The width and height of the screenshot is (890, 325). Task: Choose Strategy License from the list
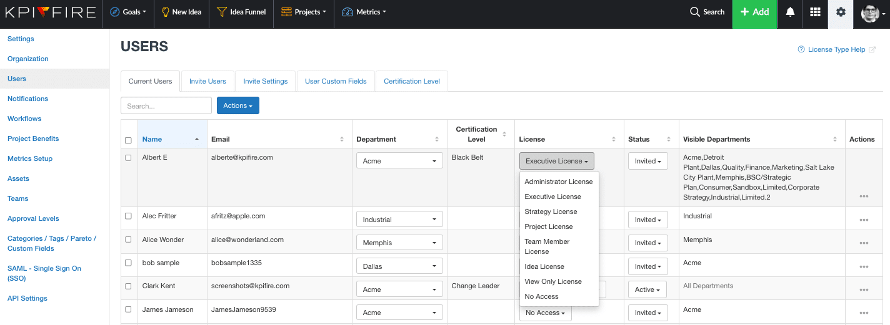tap(551, 211)
